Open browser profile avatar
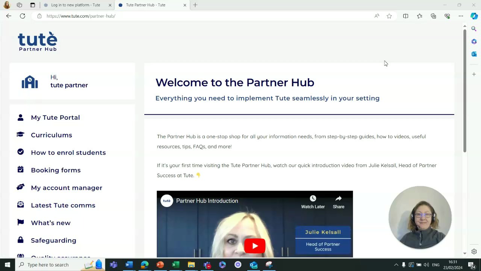Image resolution: width=481 pixels, height=271 pixels. tap(6, 5)
